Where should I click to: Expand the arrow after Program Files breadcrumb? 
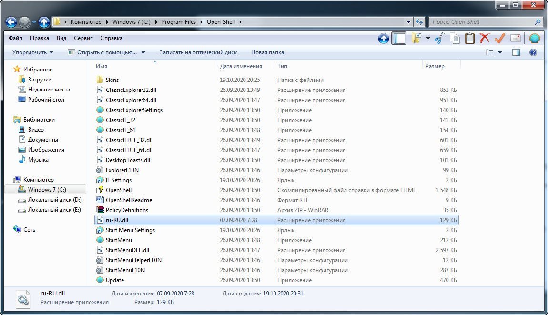(x=201, y=22)
